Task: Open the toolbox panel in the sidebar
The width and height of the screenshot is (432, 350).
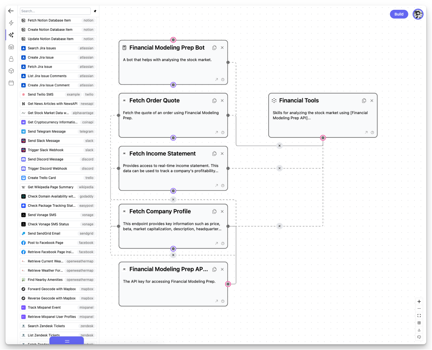Action: (11, 47)
